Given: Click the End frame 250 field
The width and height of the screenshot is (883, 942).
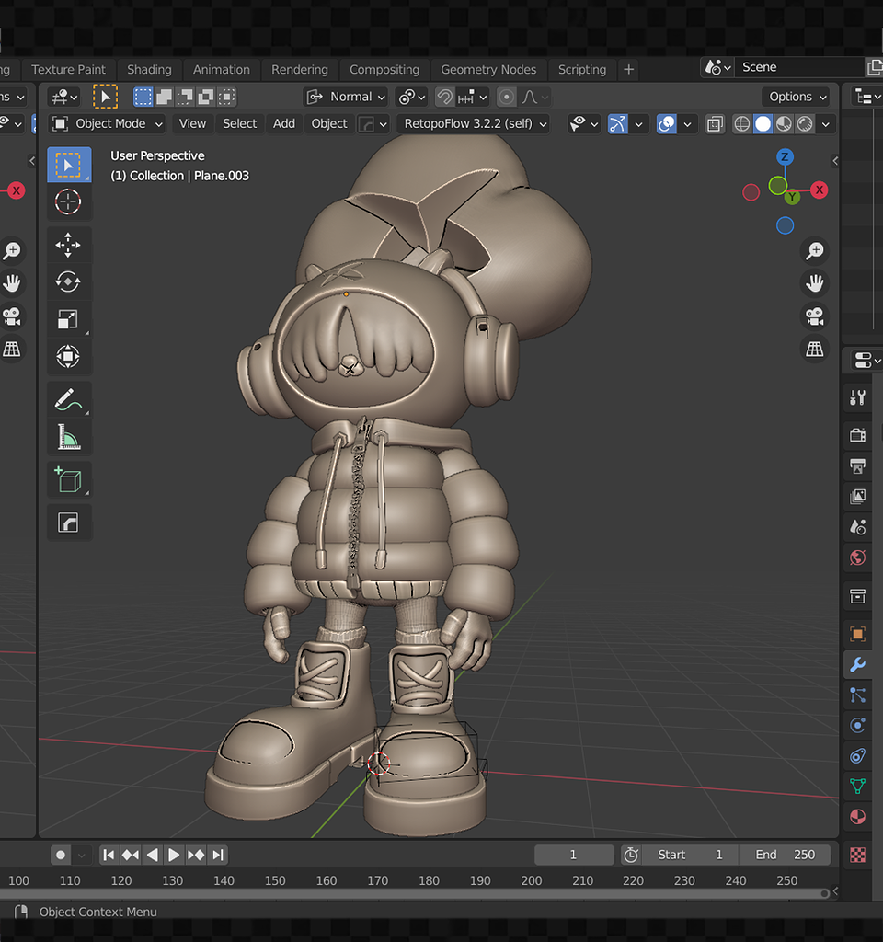Looking at the screenshot, I should pyautogui.click(x=786, y=855).
